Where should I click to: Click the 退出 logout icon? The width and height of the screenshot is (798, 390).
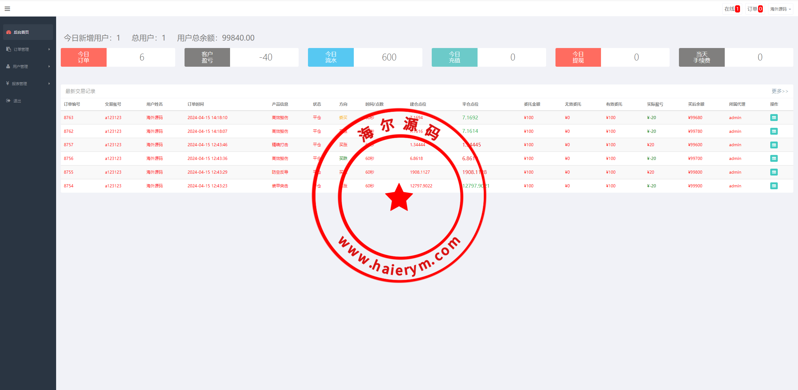coord(8,101)
